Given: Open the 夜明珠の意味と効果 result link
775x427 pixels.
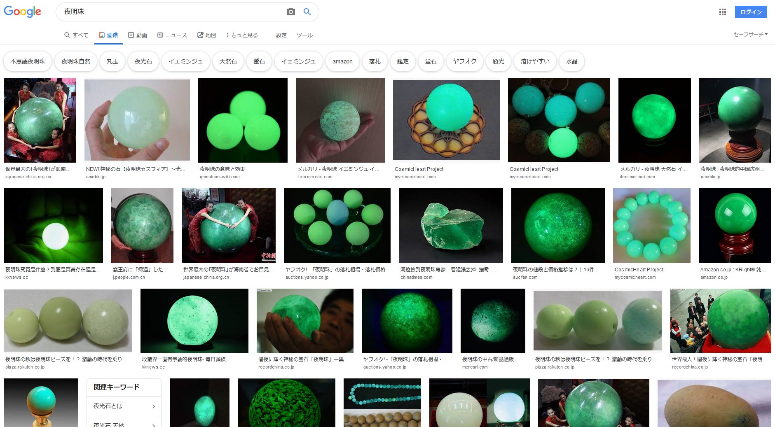Looking at the screenshot, I should coord(222,169).
